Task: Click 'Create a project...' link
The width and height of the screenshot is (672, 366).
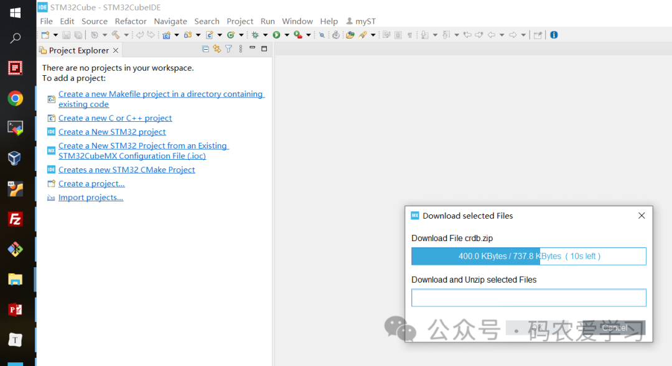Action: pyautogui.click(x=91, y=184)
